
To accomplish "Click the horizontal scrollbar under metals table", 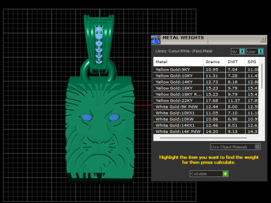I will tap(203, 138).
